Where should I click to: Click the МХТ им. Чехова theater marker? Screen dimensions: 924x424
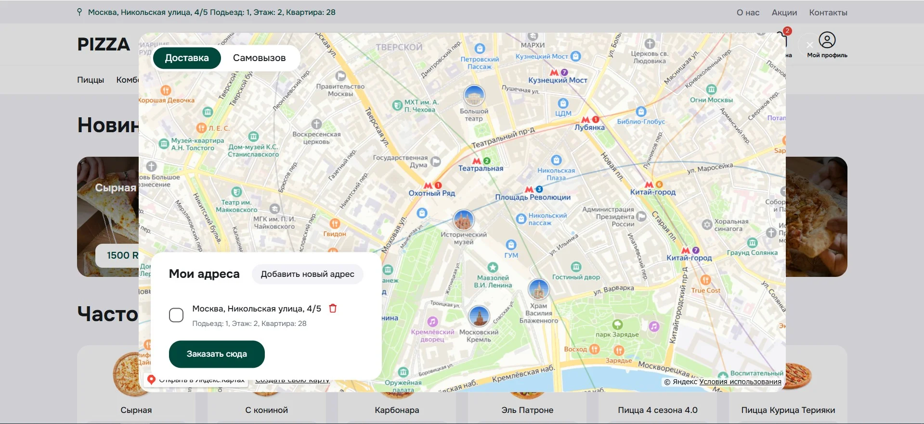click(397, 105)
